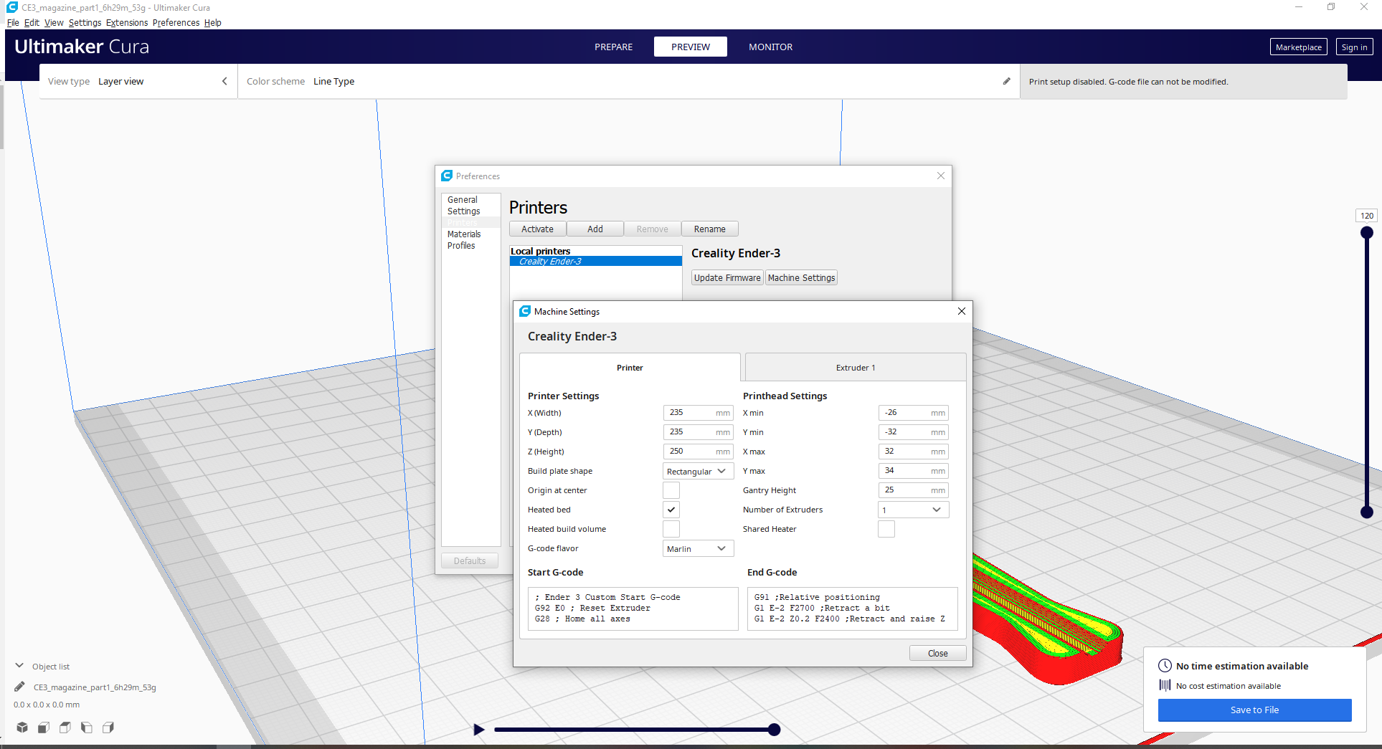Select the top view icon

click(x=65, y=727)
